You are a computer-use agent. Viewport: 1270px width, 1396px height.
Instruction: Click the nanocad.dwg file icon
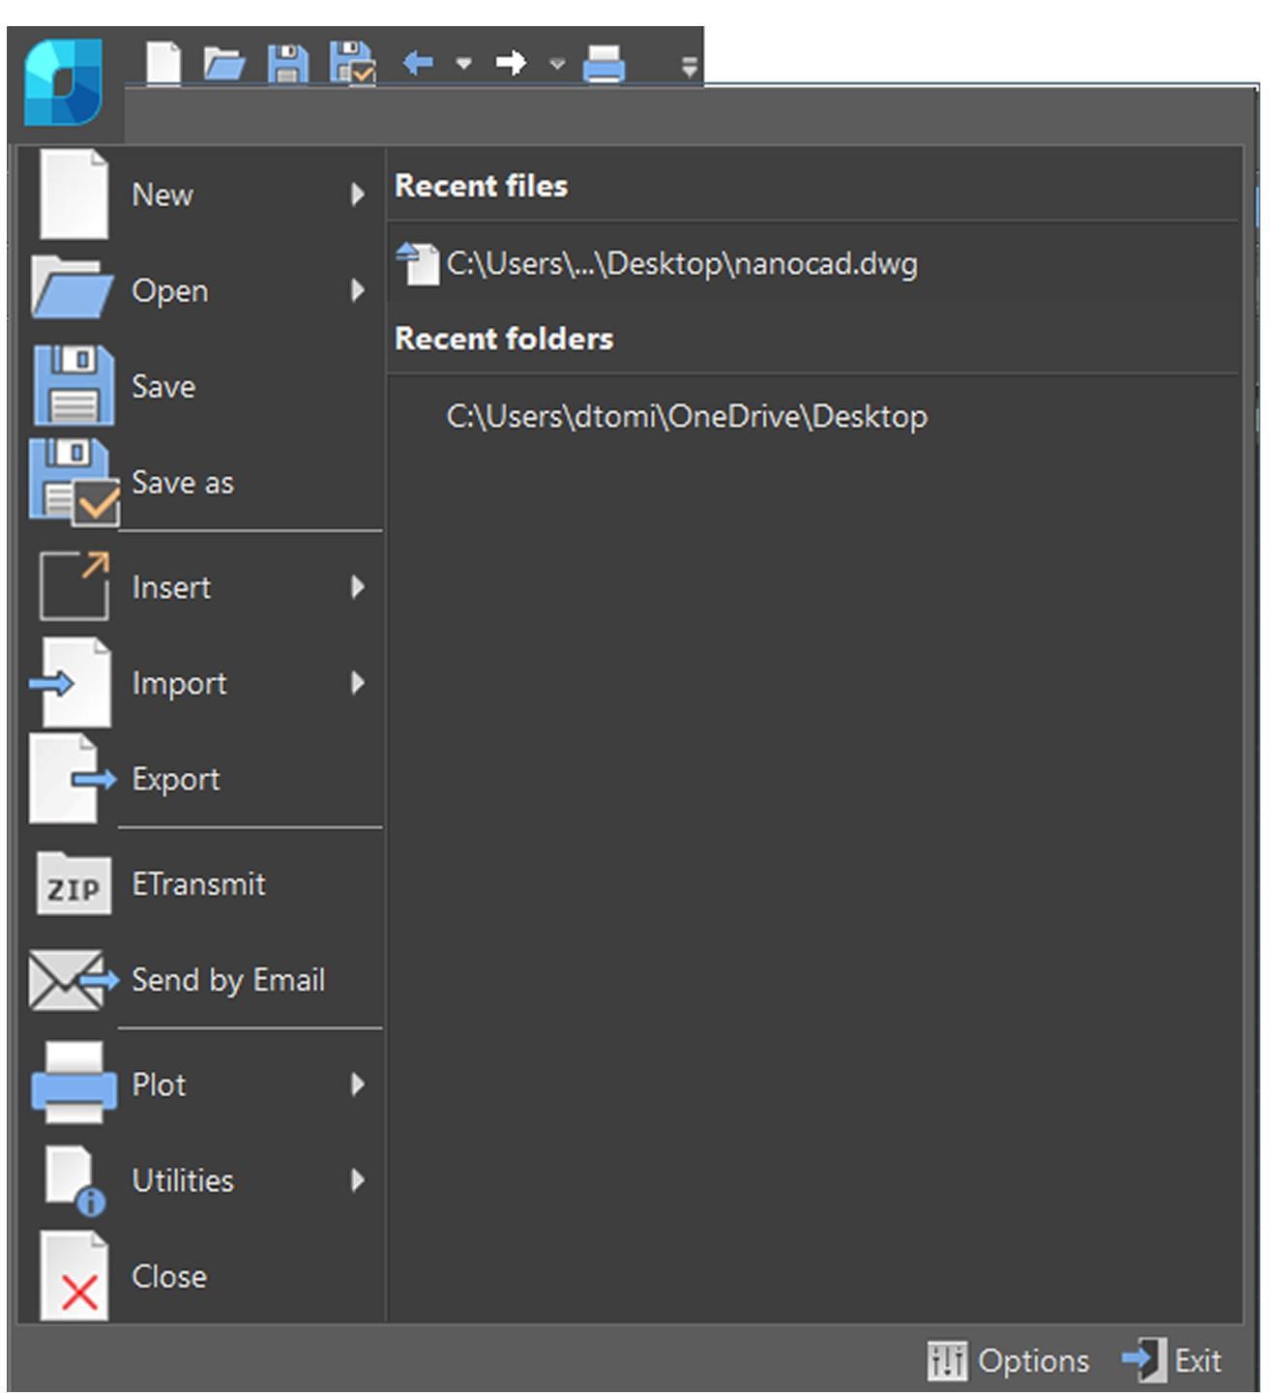(418, 264)
